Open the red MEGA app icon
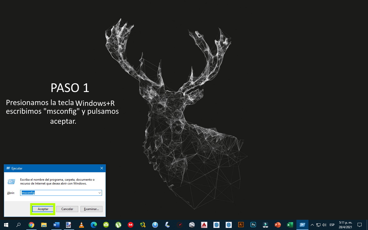368x230 pixels. [131, 225]
